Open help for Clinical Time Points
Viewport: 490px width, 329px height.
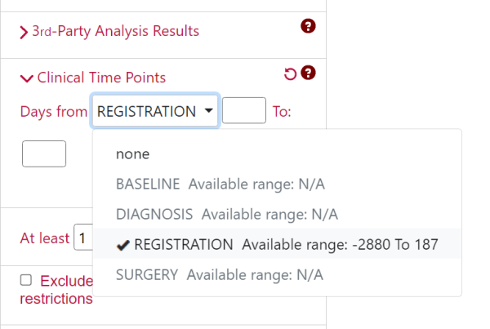pyautogui.click(x=308, y=73)
